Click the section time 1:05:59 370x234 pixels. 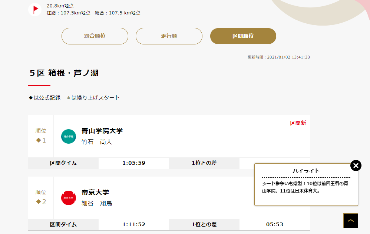(x=134, y=163)
